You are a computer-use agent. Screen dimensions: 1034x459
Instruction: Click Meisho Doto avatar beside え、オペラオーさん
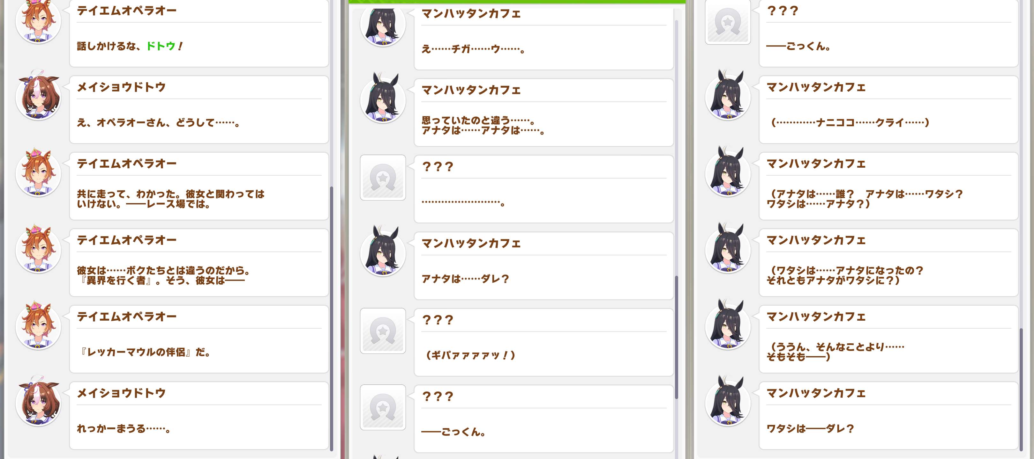tap(38, 97)
